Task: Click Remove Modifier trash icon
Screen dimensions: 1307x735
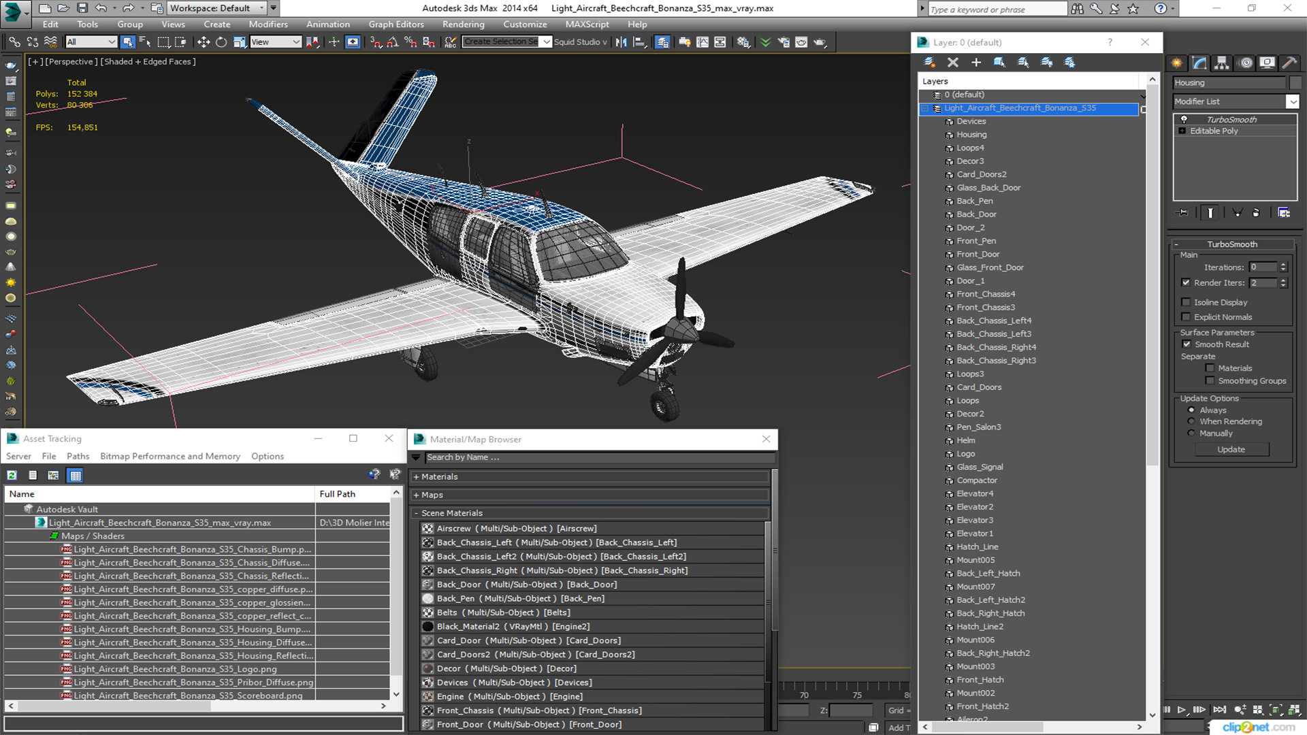Action: point(1256,212)
